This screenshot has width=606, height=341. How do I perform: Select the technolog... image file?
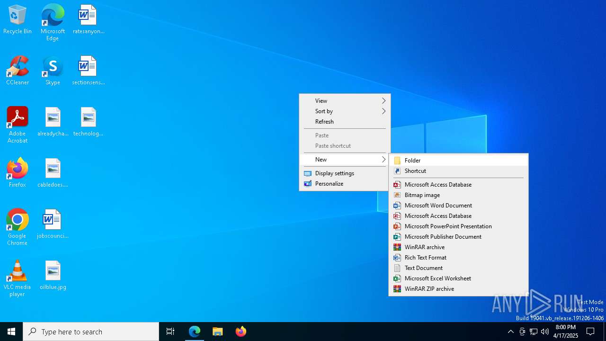coord(88,122)
